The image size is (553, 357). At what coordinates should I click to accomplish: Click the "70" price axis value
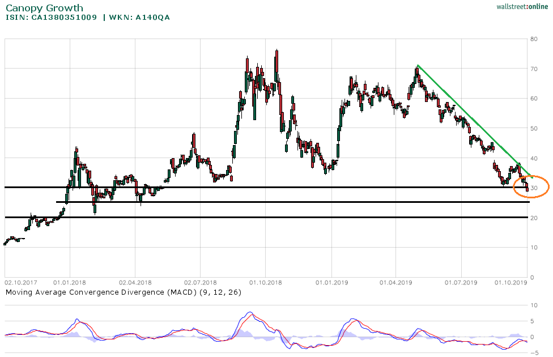(534, 69)
